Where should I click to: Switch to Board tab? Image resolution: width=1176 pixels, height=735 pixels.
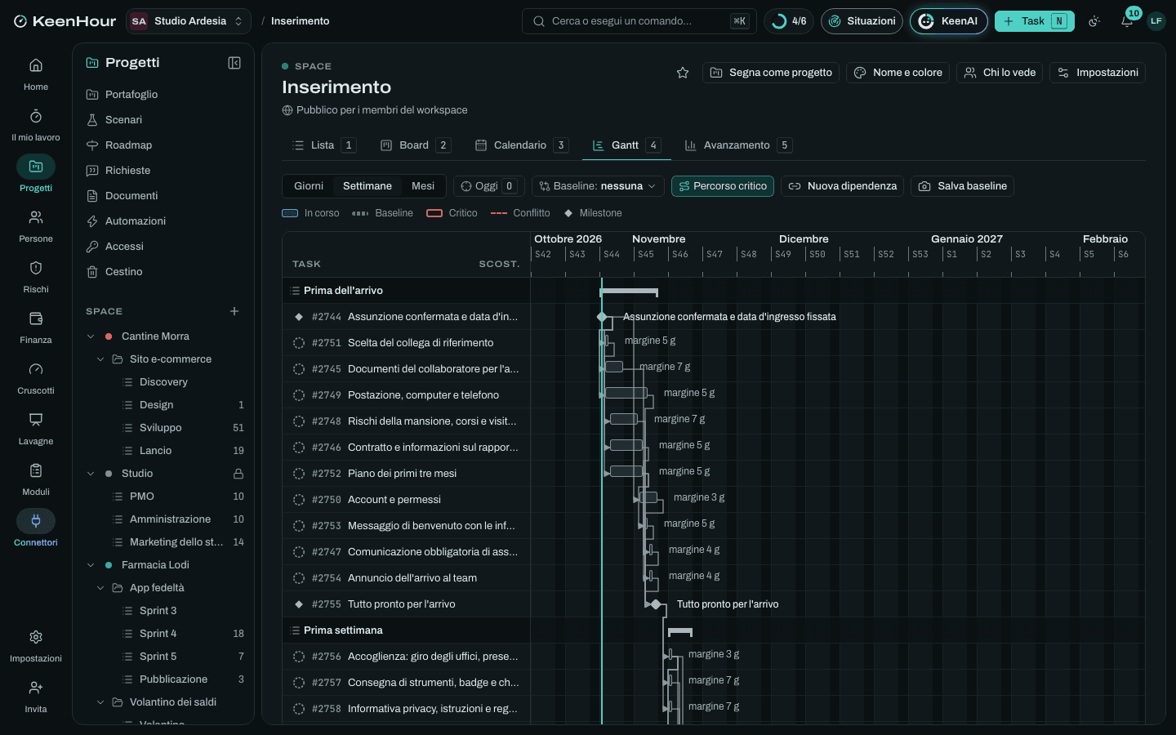pos(415,145)
